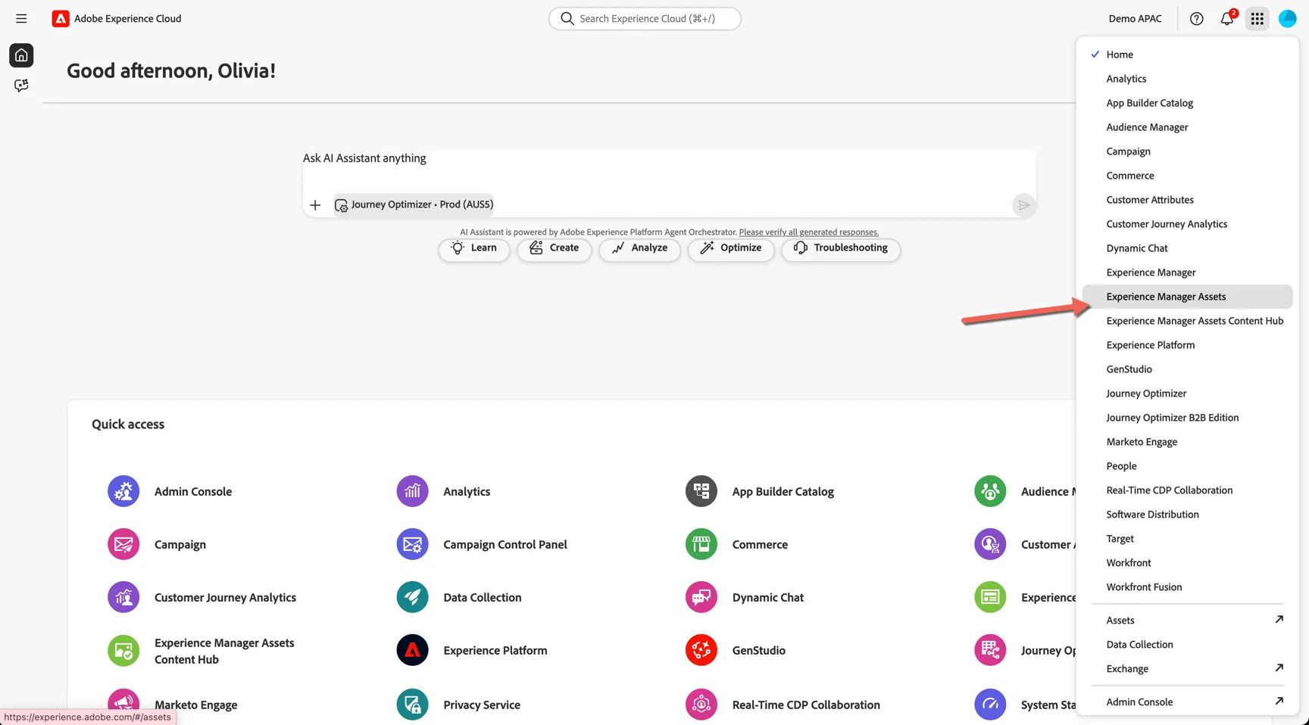Click the Optimize prompt button
The image size is (1309, 725).
coord(731,248)
